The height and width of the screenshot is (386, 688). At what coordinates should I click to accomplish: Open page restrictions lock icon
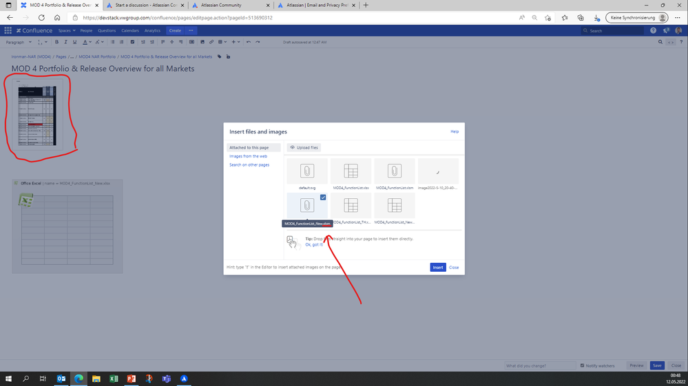[228, 56]
